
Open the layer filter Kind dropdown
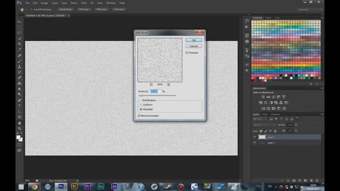point(260,119)
